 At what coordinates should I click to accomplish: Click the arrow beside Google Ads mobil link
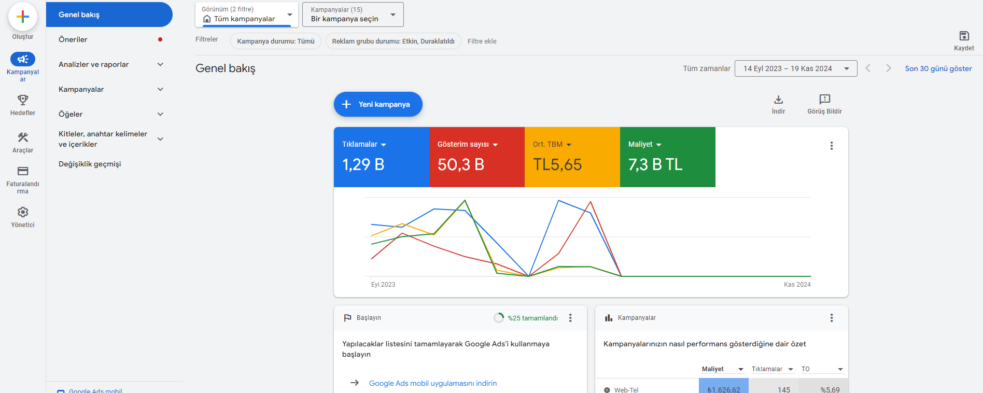[x=355, y=383]
